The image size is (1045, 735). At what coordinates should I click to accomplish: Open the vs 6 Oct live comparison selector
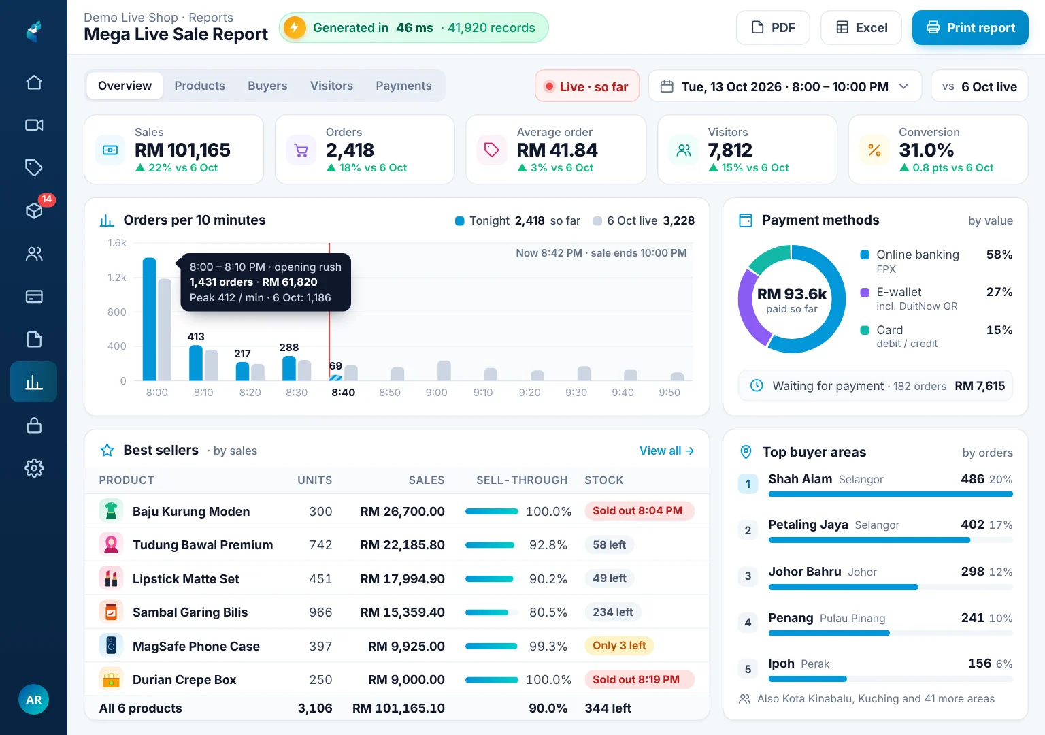coord(979,86)
